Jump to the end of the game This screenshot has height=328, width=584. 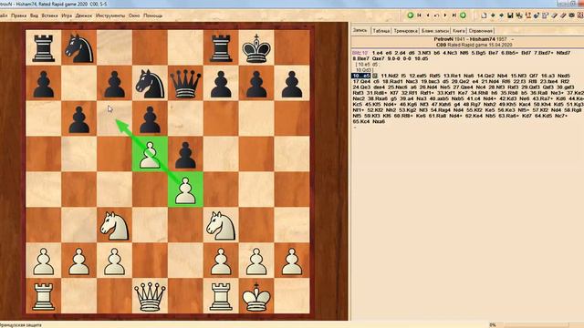pos(454,15)
